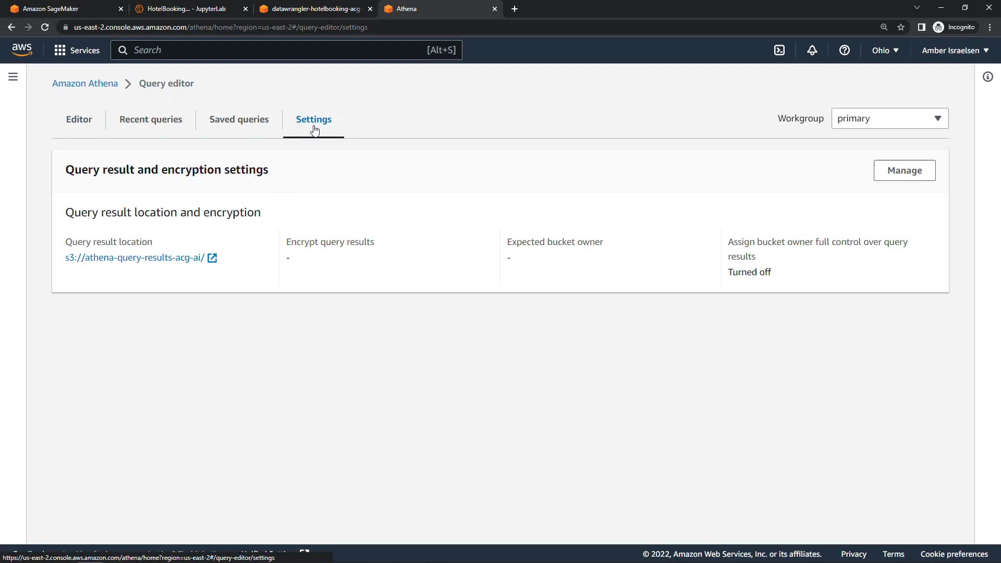Screen dimensions: 1001x563
Task: Open the info panel icon
Action: pos(987,77)
